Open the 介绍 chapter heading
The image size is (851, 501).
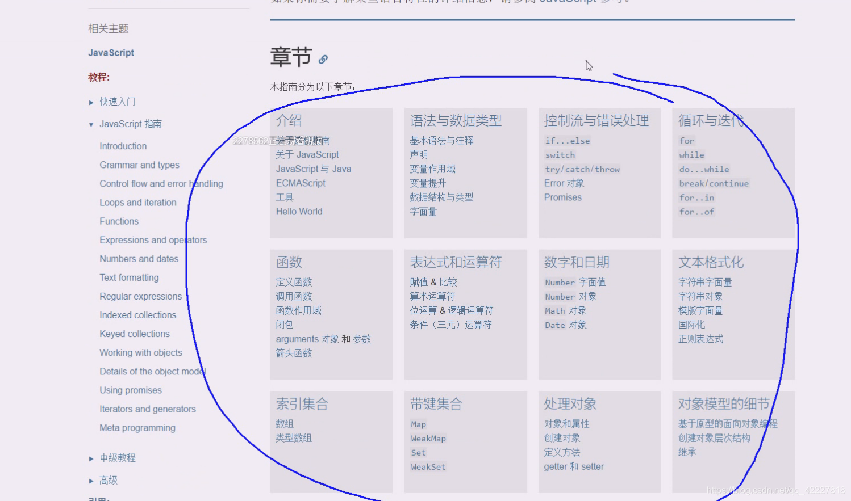pos(289,120)
